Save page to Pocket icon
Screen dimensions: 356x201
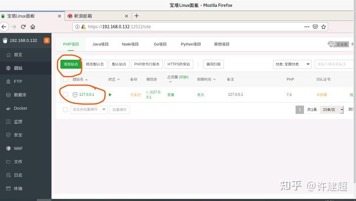315,27
